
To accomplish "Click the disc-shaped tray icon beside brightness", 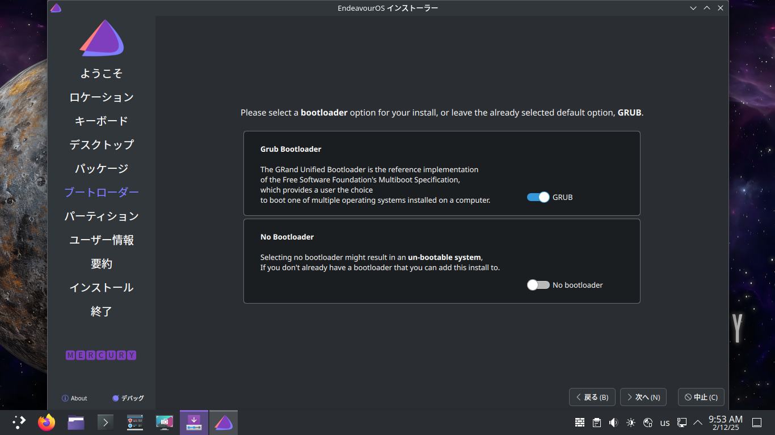I will tap(648, 423).
